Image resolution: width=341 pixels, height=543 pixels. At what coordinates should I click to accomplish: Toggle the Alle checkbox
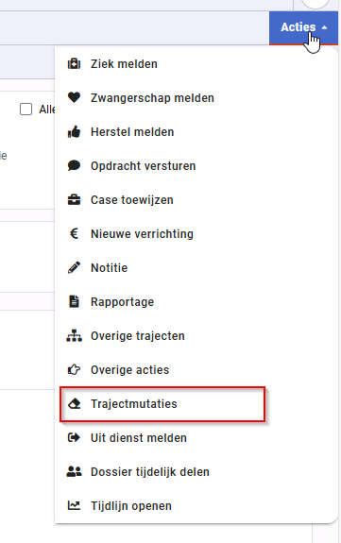(x=26, y=110)
